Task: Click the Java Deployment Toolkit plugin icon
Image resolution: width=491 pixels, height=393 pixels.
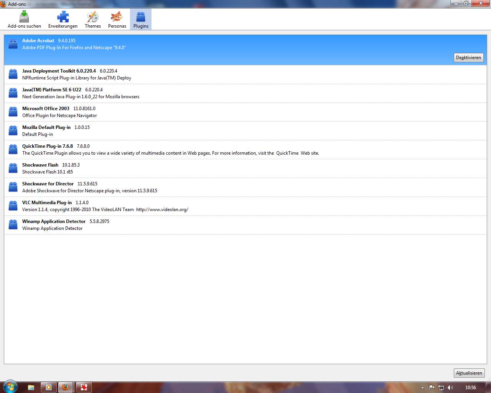Action: (x=13, y=74)
